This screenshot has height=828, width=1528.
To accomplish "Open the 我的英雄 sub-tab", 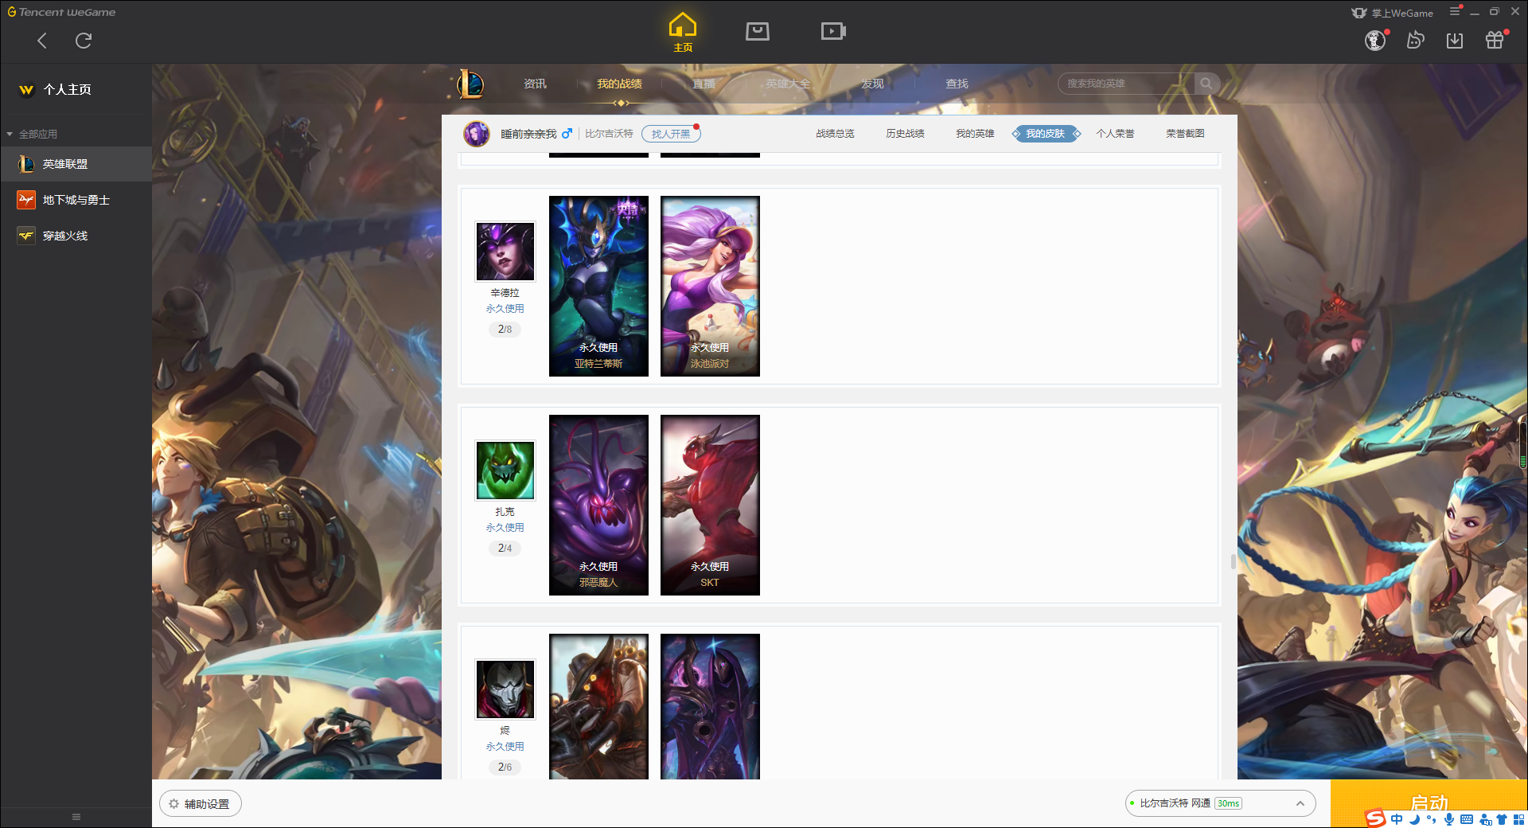I will click(975, 134).
